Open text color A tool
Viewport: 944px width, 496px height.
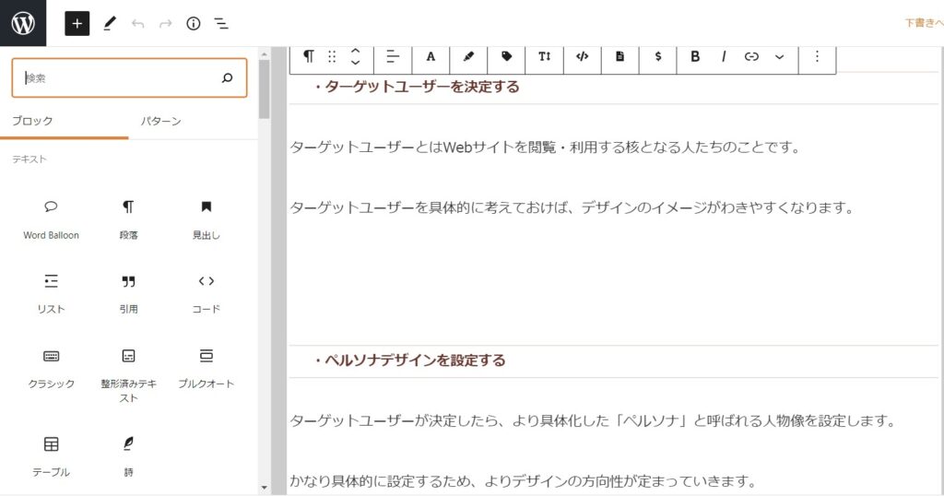[x=431, y=56]
